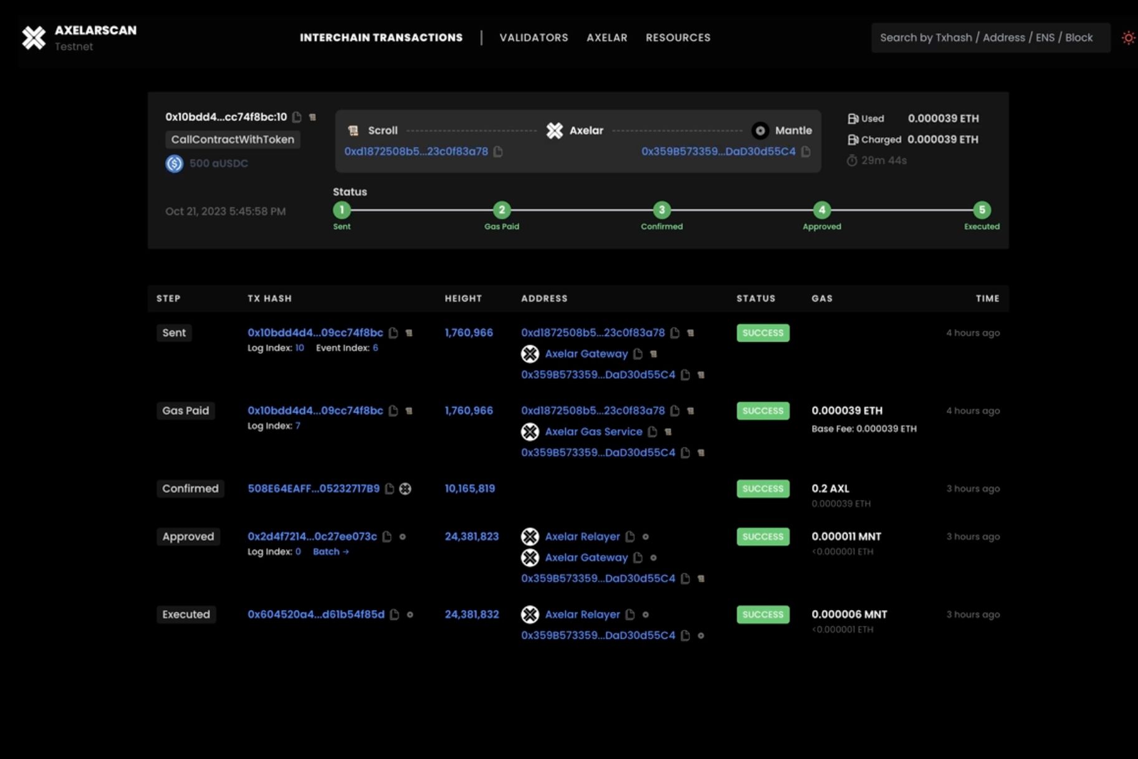Copy Axelar Relayer address in Approved row
The width and height of the screenshot is (1138, 759).
point(630,537)
